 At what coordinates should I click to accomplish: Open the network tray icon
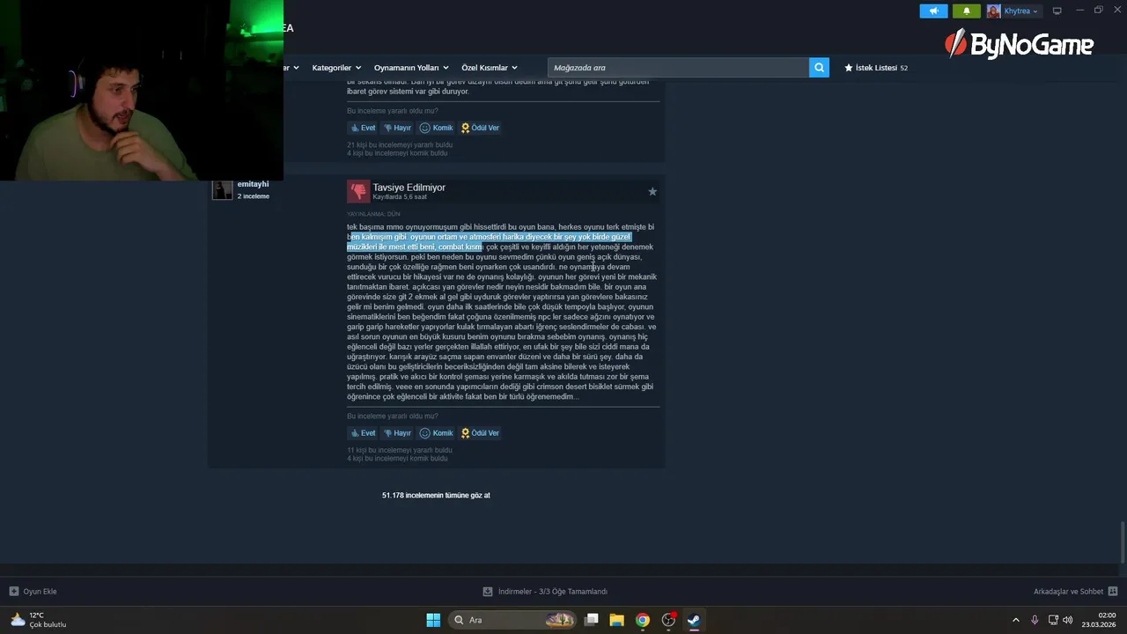1053,620
